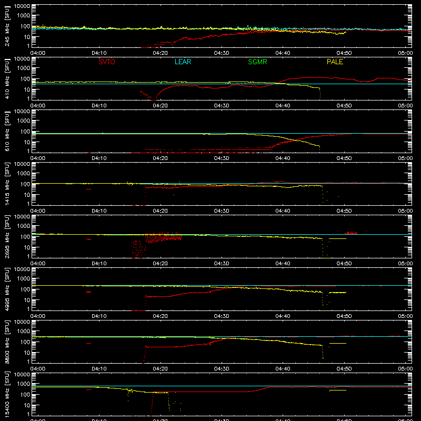The image size is (421, 421).
Task: Click the short red SVTO dash in 4995 MHz plot
Action: 88,292
